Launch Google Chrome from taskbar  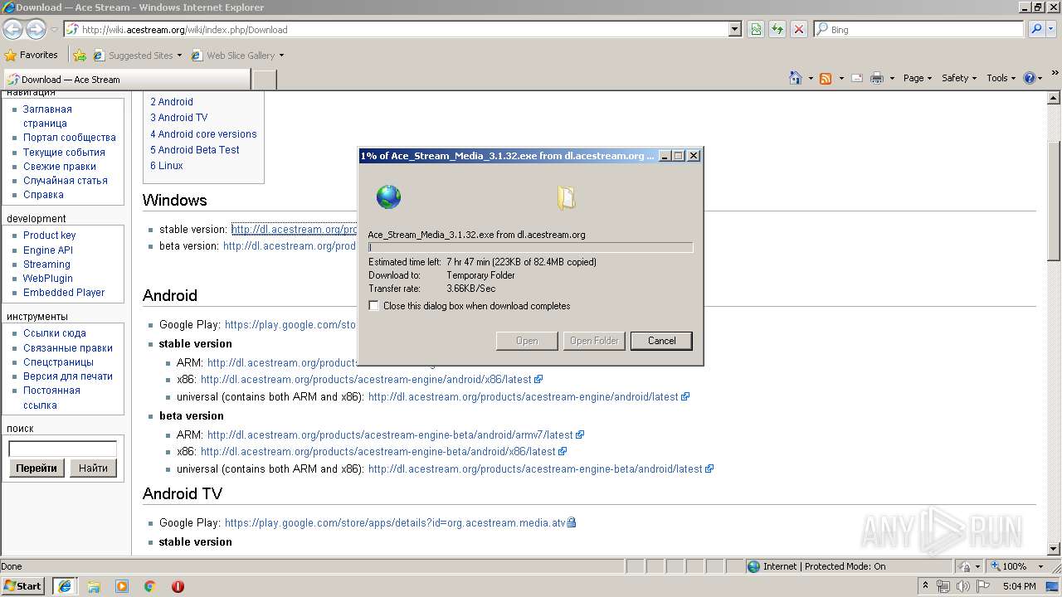coord(150,586)
